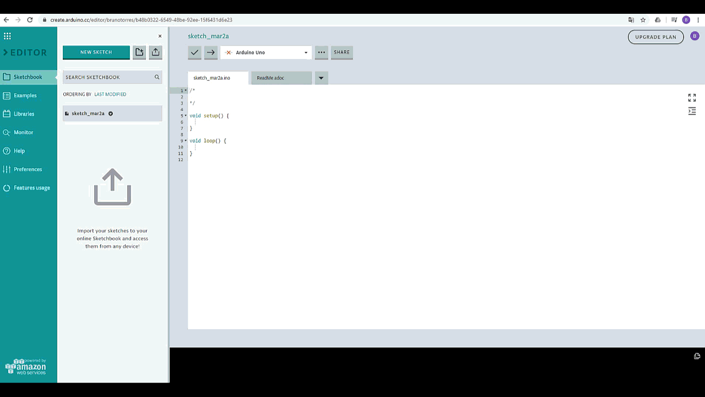Click the import sketch upload icon
Image resolution: width=705 pixels, height=397 pixels.
click(x=155, y=52)
